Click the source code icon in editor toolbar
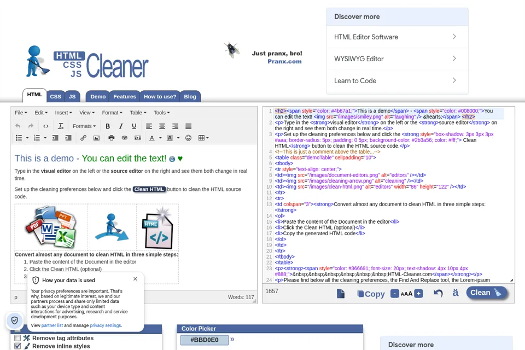 pyautogui.click(x=46, y=126)
